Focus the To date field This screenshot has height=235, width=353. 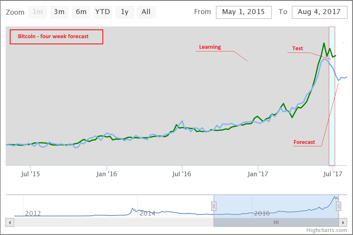click(x=319, y=12)
